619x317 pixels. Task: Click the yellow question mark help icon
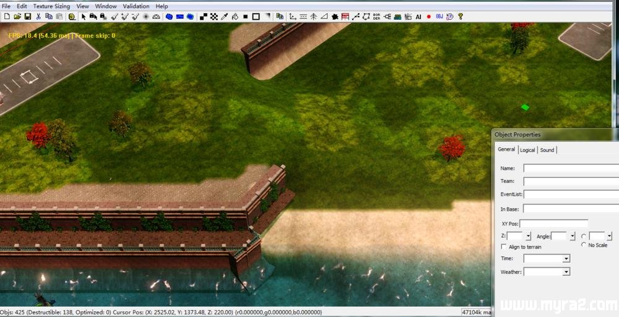coord(460,17)
